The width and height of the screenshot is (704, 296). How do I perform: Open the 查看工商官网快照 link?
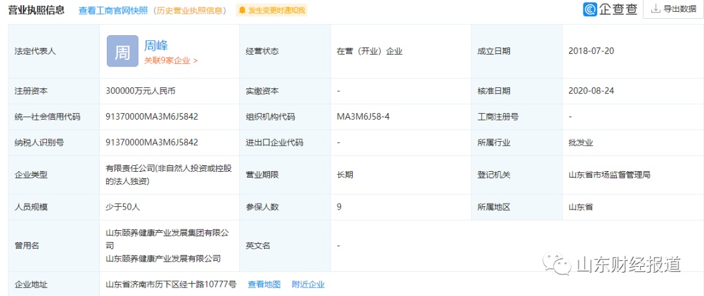pyautogui.click(x=113, y=10)
